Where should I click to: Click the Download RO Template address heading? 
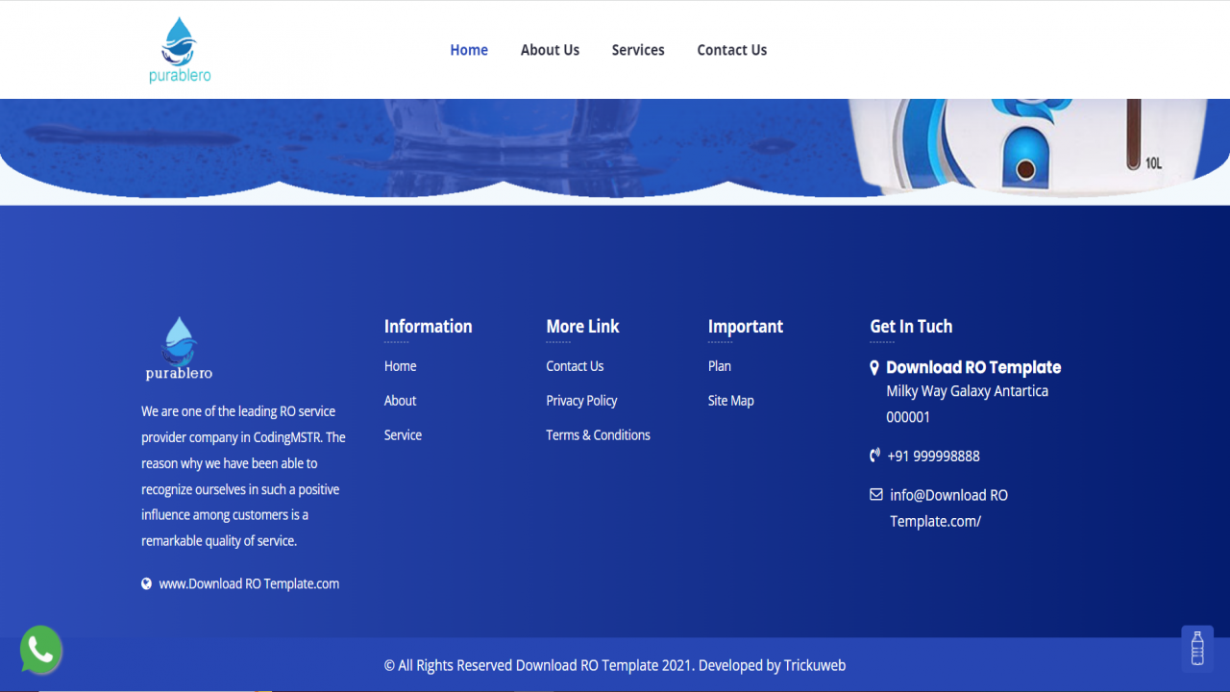pos(973,367)
